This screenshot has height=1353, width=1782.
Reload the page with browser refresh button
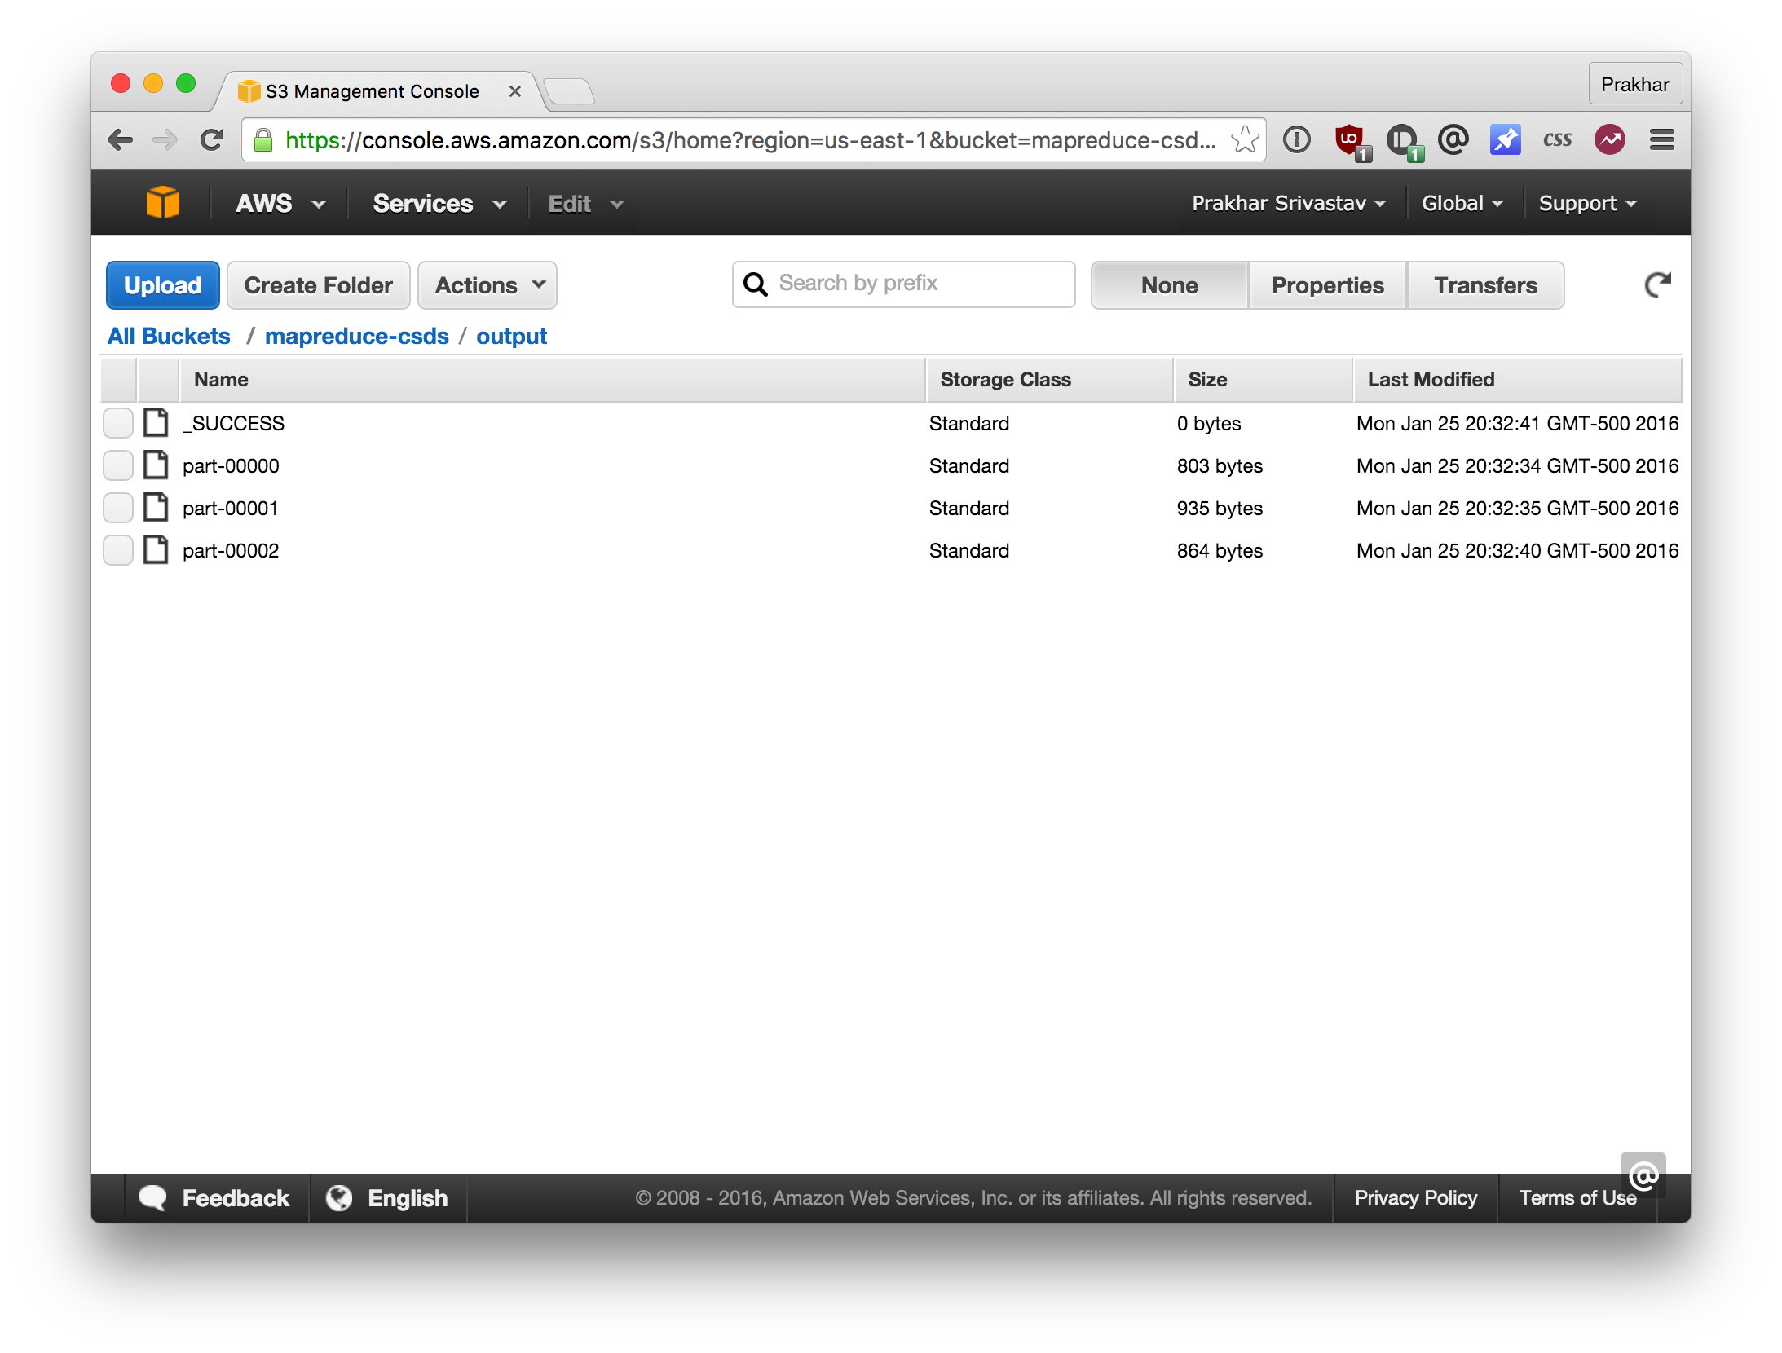tap(212, 140)
